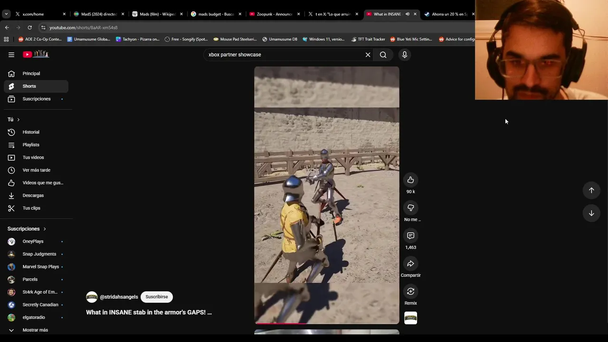Run the search with magnifier button
This screenshot has width=608, height=342.
coord(383,55)
